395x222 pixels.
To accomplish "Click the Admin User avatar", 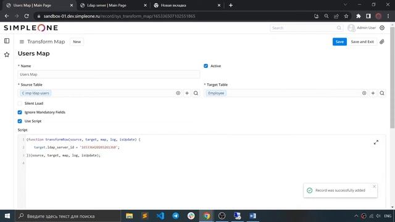I will (351, 28).
